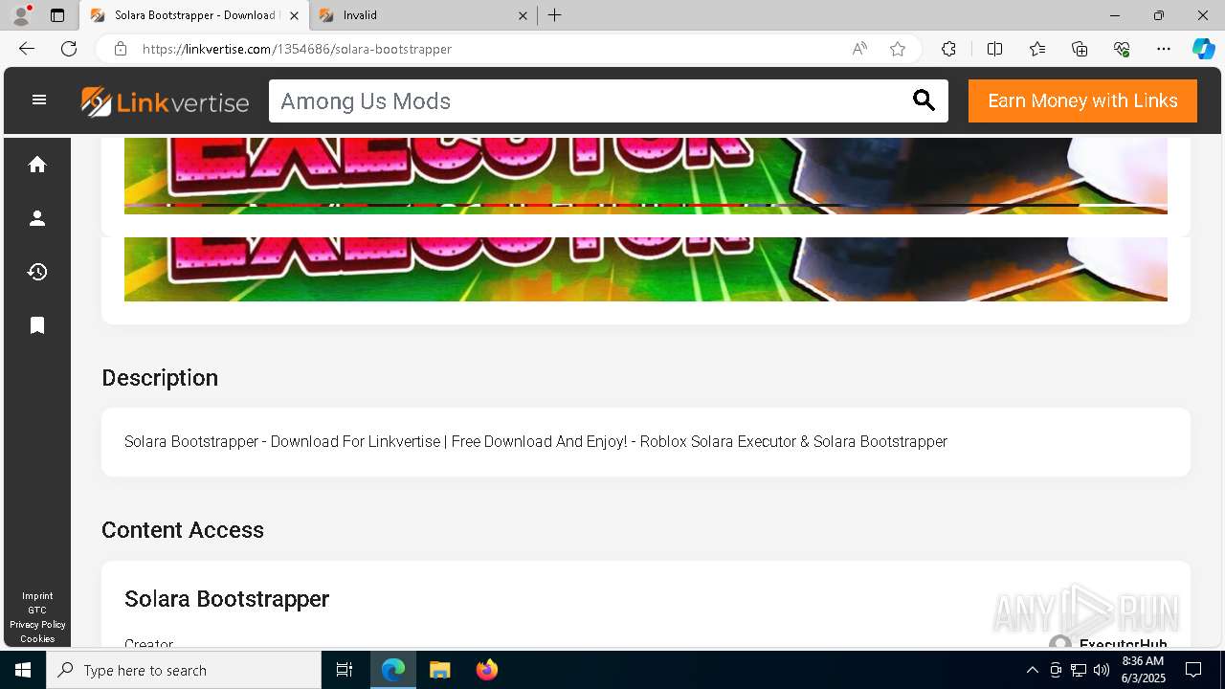Open the profile icon in sidebar
The width and height of the screenshot is (1225, 689).
pyautogui.click(x=37, y=218)
